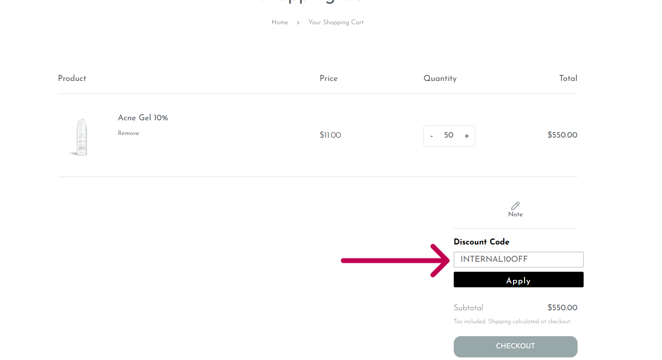662x360 pixels.
Task: Click the Subtotal label
Action: point(468,308)
